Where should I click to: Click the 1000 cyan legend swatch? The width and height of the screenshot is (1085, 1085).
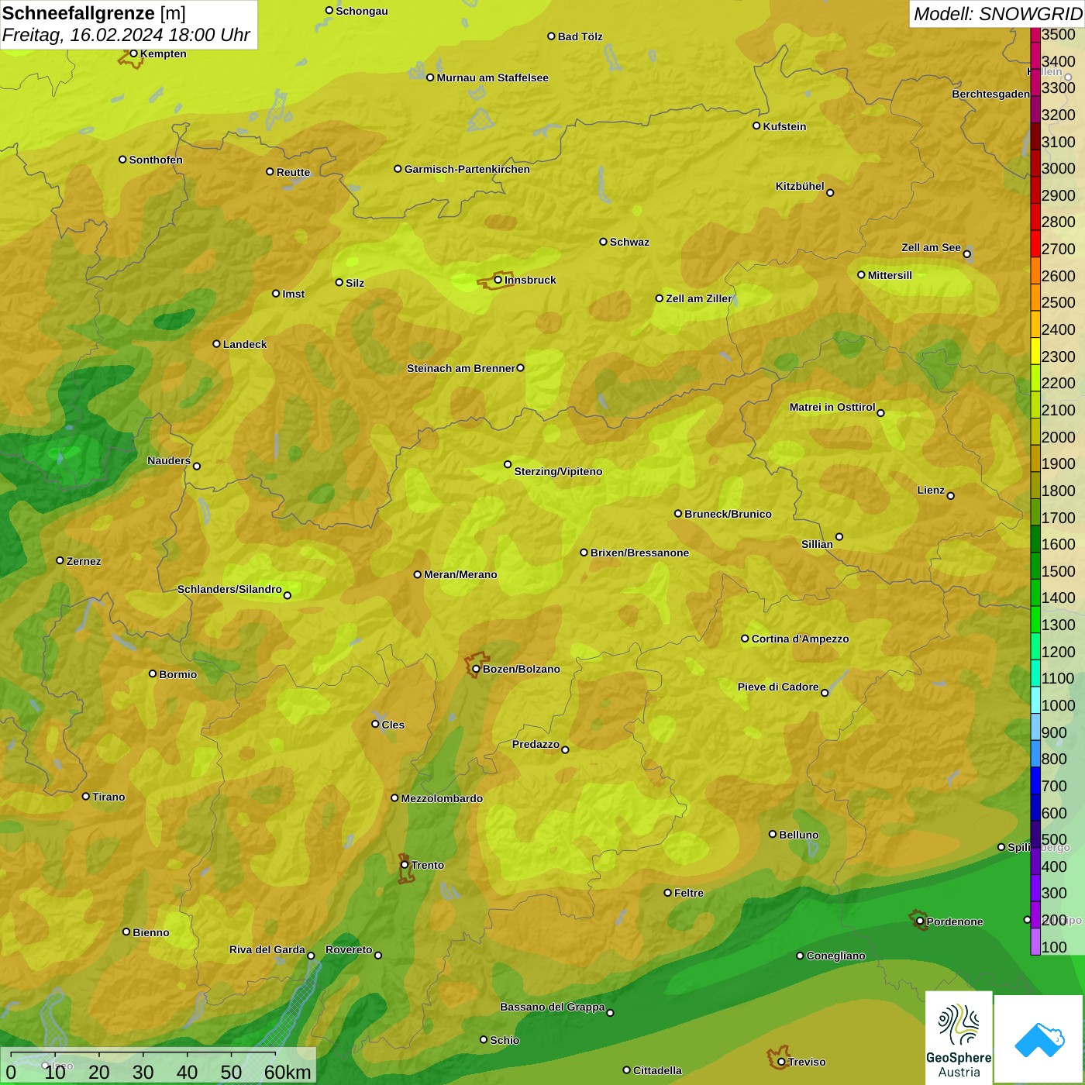[x=1035, y=700]
